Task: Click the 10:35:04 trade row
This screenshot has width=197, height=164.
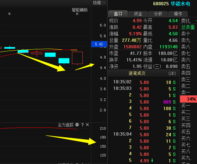Action: 144,134
